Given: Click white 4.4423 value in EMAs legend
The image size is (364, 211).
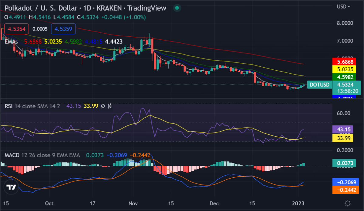Looking at the screenshot, I should [113, 41].
